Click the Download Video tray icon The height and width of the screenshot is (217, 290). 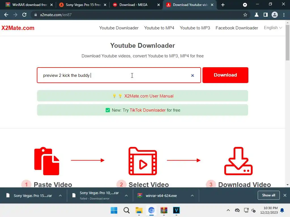pos(238,161)
